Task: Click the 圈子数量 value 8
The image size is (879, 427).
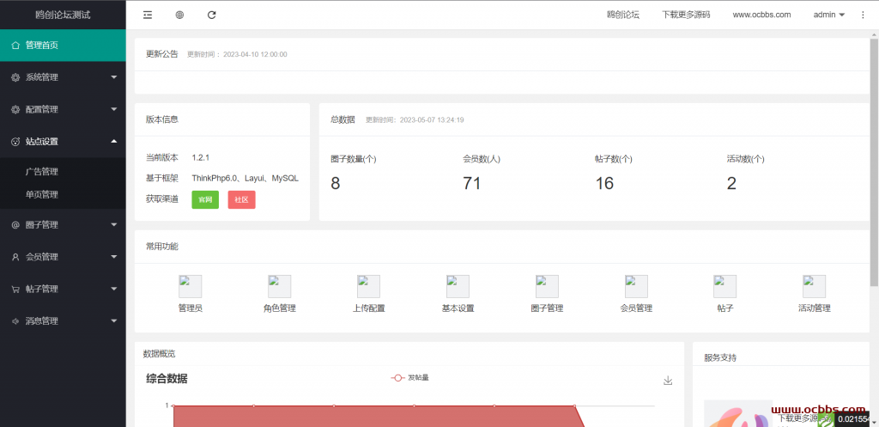Action: pyautogui.click(x=336, y=184)
